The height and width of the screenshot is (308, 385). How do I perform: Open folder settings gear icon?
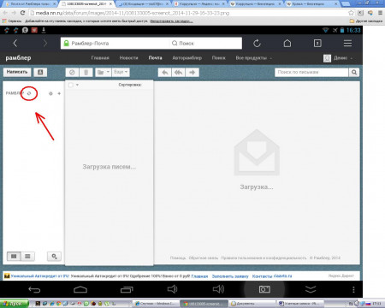[x=50, y=93]
